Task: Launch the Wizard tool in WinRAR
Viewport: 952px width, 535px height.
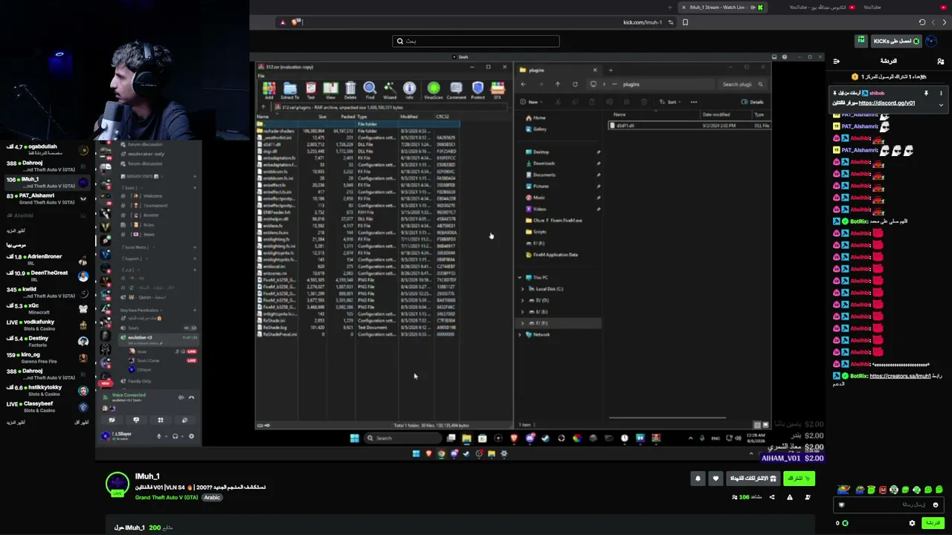Action: click(390, 91)
